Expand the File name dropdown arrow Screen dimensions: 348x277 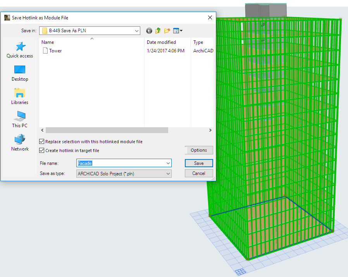tap(168, 163)
